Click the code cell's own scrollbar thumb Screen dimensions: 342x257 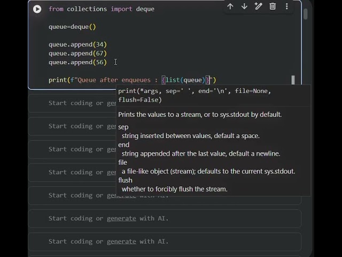coord(293,80)
